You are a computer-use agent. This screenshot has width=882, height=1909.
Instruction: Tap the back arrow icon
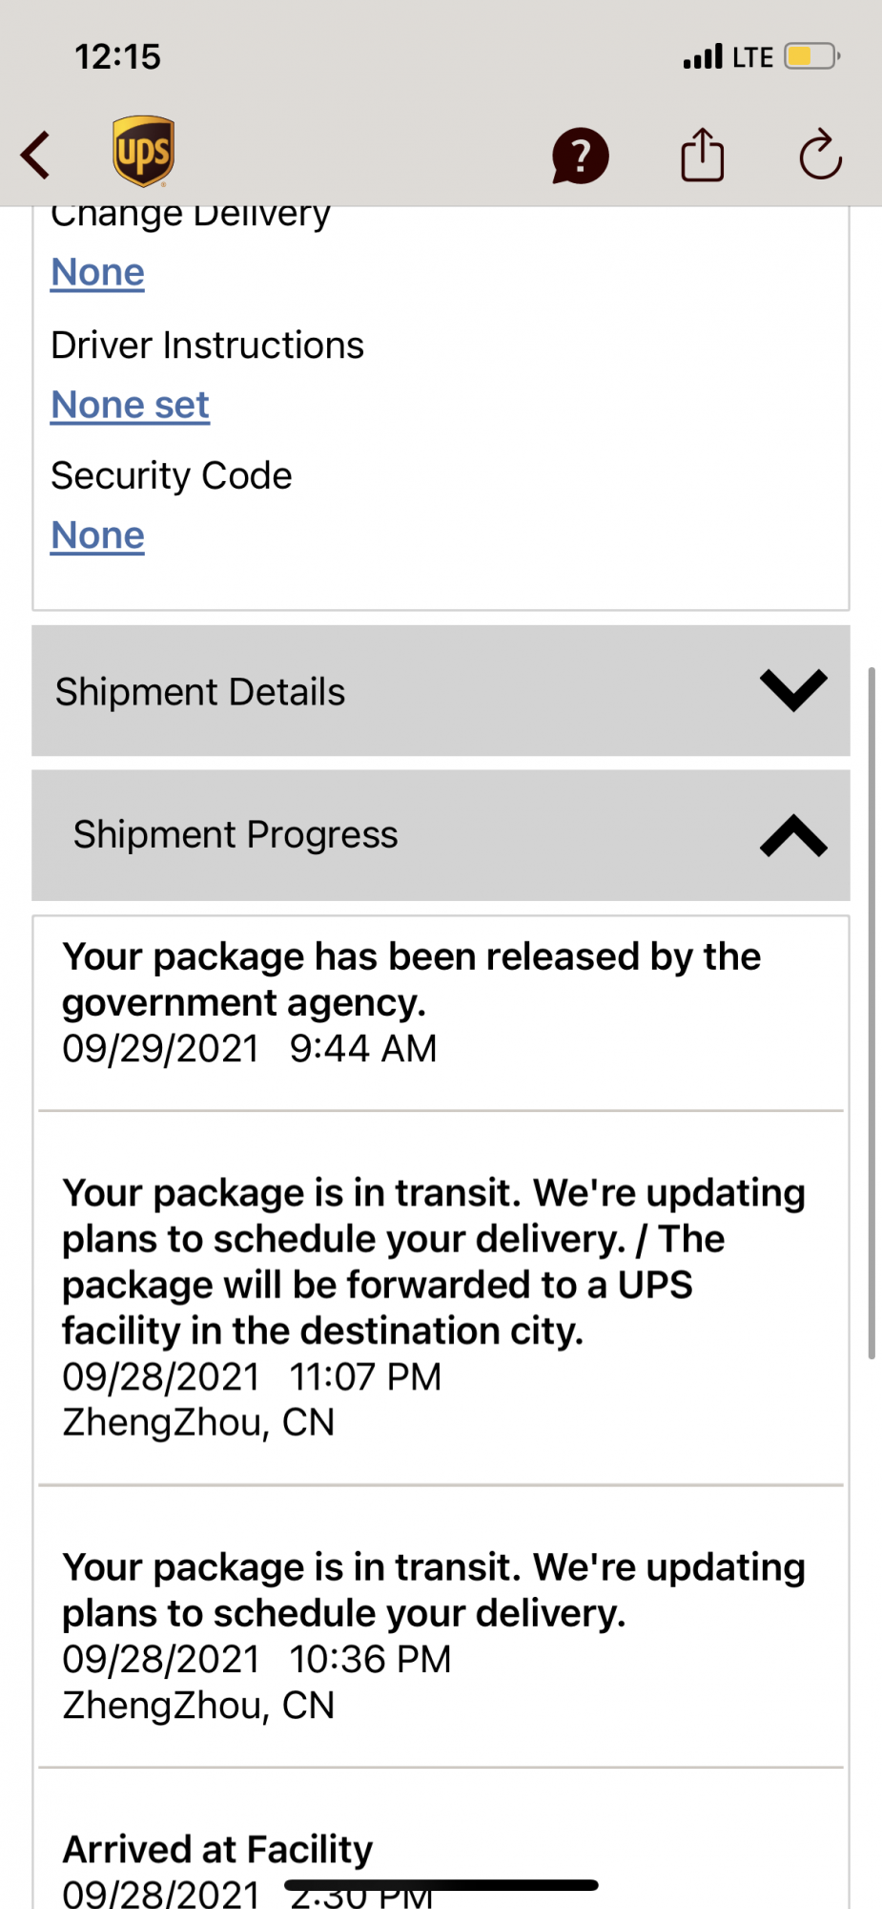point(36,155)
